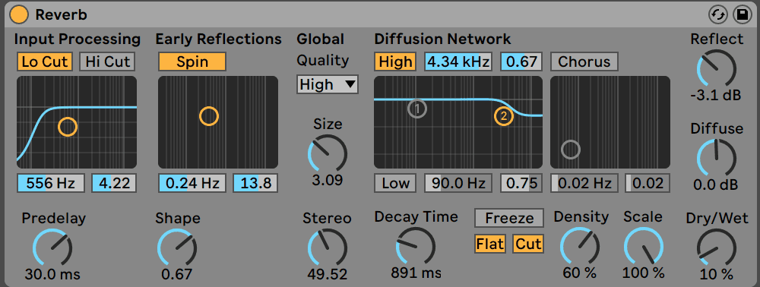The width and height of the screenshot is (760, 287).
Task: Click the input filter width field 4.22
Action: (x=114, y=184)
